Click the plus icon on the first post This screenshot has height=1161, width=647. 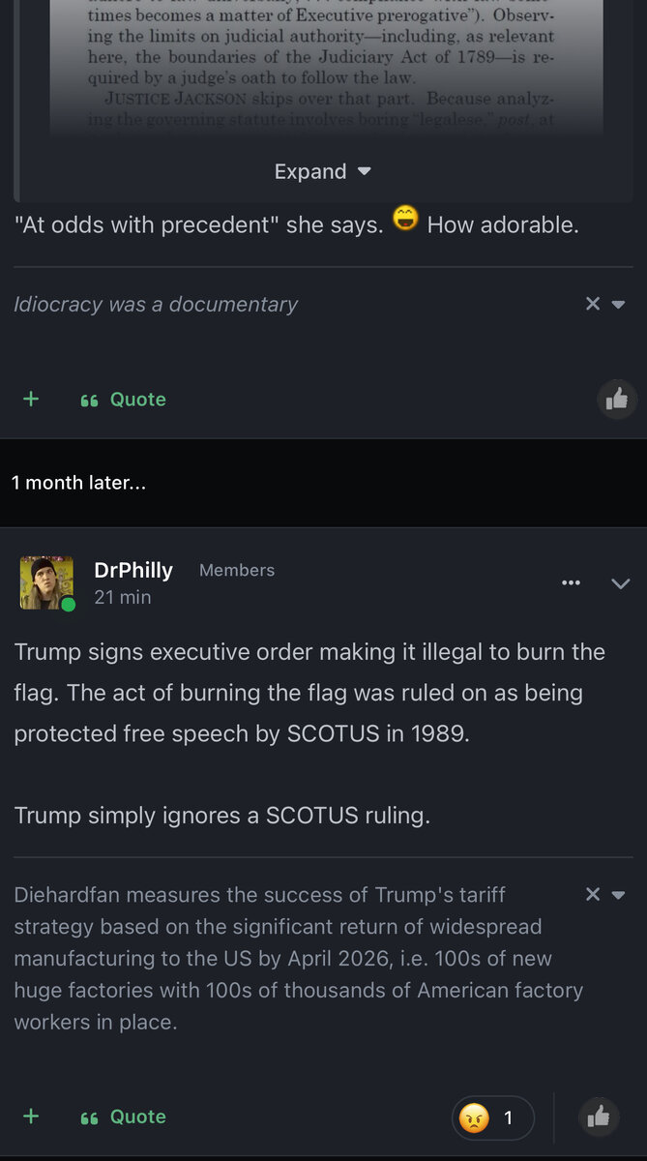tap(31, 399)
